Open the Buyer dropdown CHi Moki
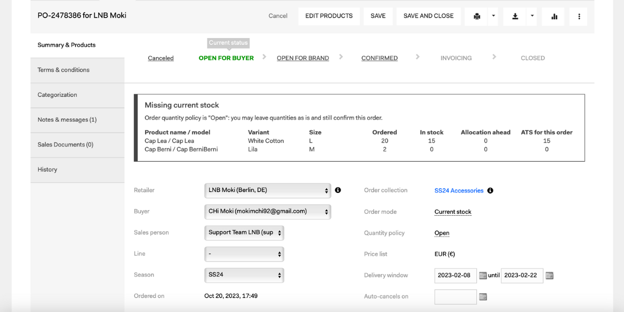The height and width of the screenshot is (312, 624). click(268, 212)
